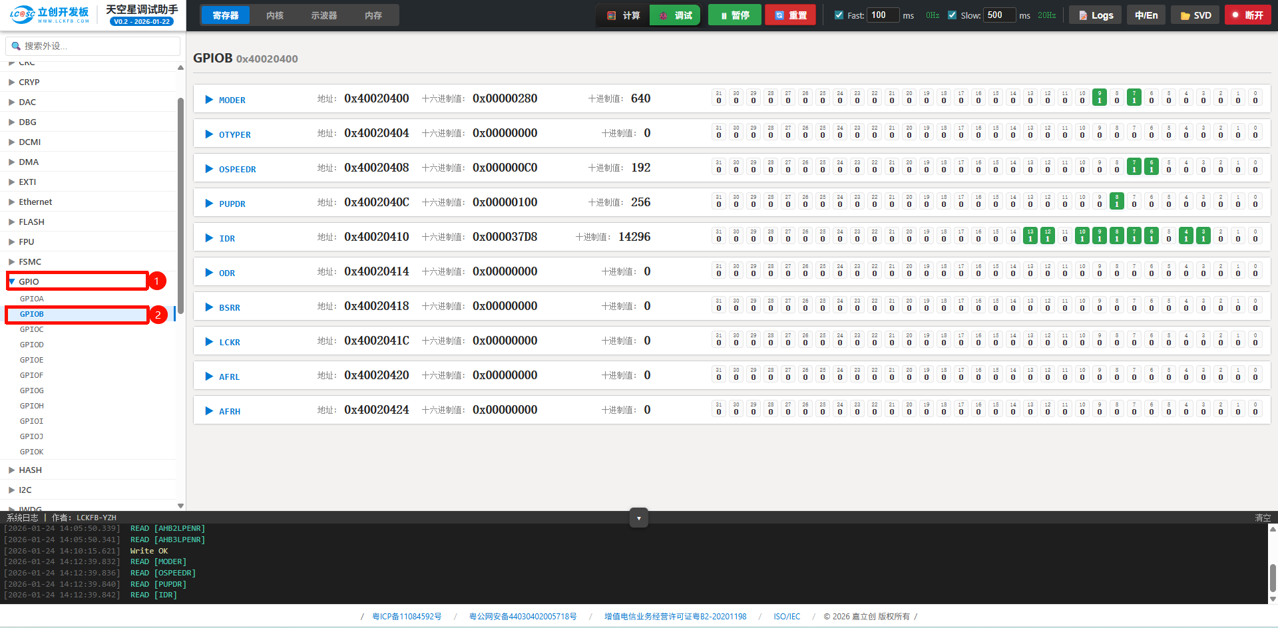The height and width of the screenshot is (628, 1278).
Task: Click the red 重置 reset button
Action: tap(791, 15)
